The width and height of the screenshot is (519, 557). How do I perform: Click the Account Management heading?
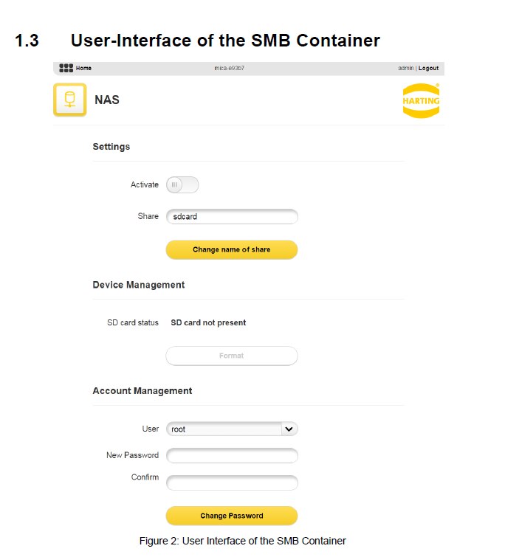pyautogui.click(x=142, y=391)
